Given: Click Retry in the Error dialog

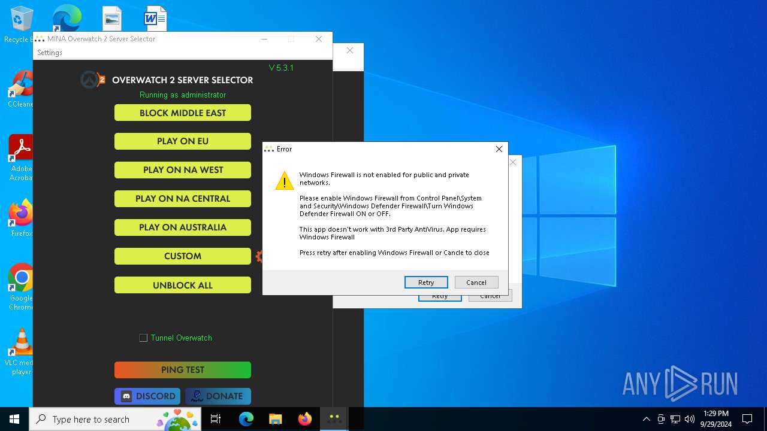Looking at the screenshot, I should tap(426, 283).
